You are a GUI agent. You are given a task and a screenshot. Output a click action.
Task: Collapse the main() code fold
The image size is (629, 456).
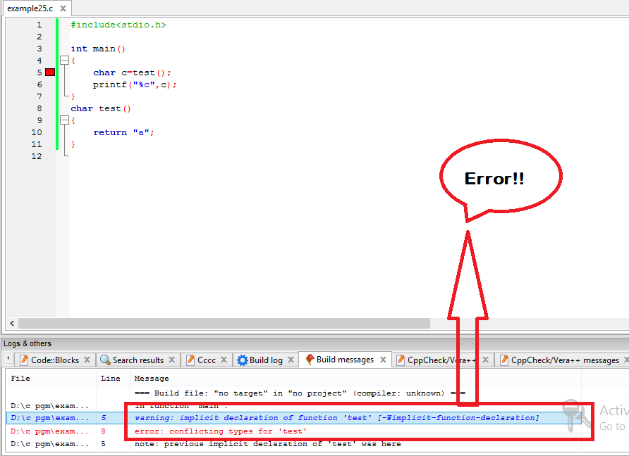63,60
